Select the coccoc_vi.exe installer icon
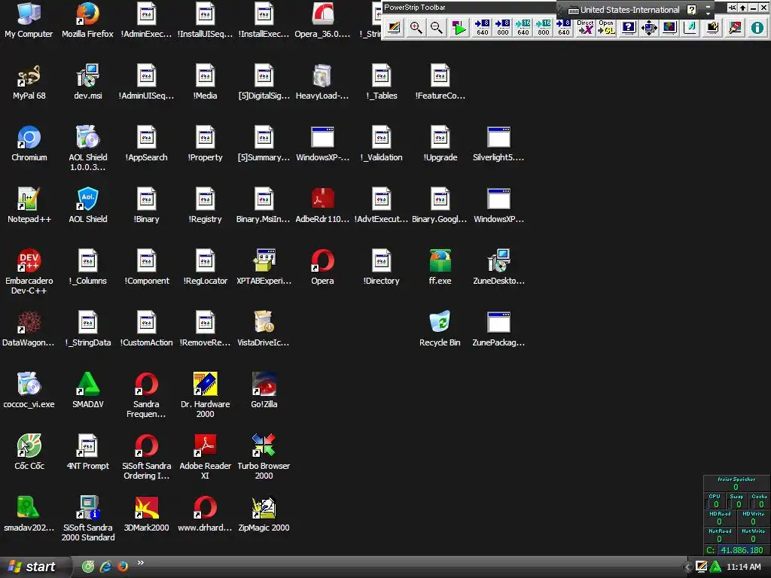This screenshot has width=771, height=578. pyautogui.click(x=29, y=391)
